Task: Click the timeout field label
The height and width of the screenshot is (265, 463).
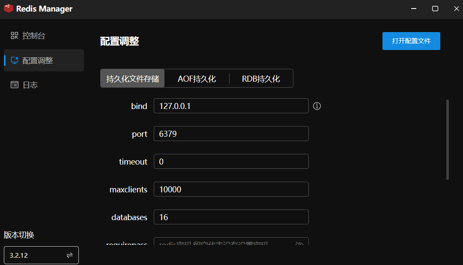Action: [133, 162]
